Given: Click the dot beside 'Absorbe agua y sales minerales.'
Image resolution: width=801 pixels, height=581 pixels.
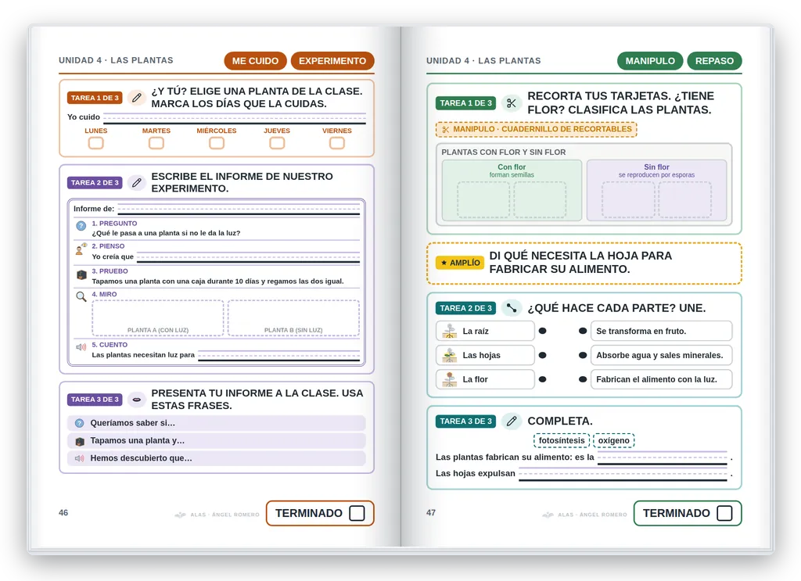Looking at the screenshot, I should coord(582,355).
